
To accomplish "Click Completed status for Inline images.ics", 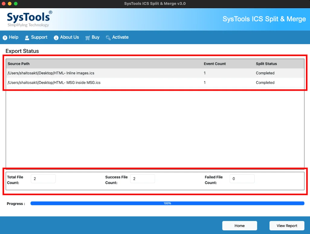I will (265, 73).
